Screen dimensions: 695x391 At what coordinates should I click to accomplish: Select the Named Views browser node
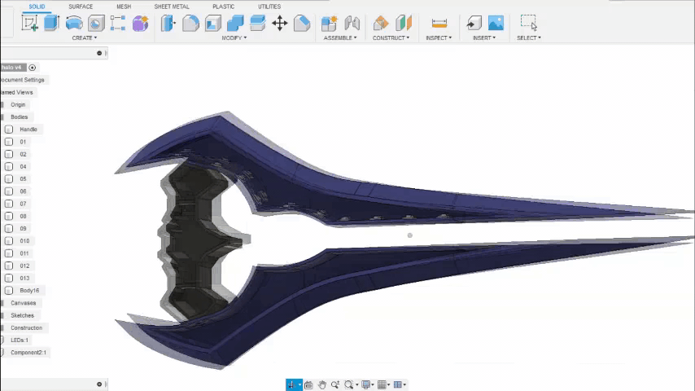(17, 92)
